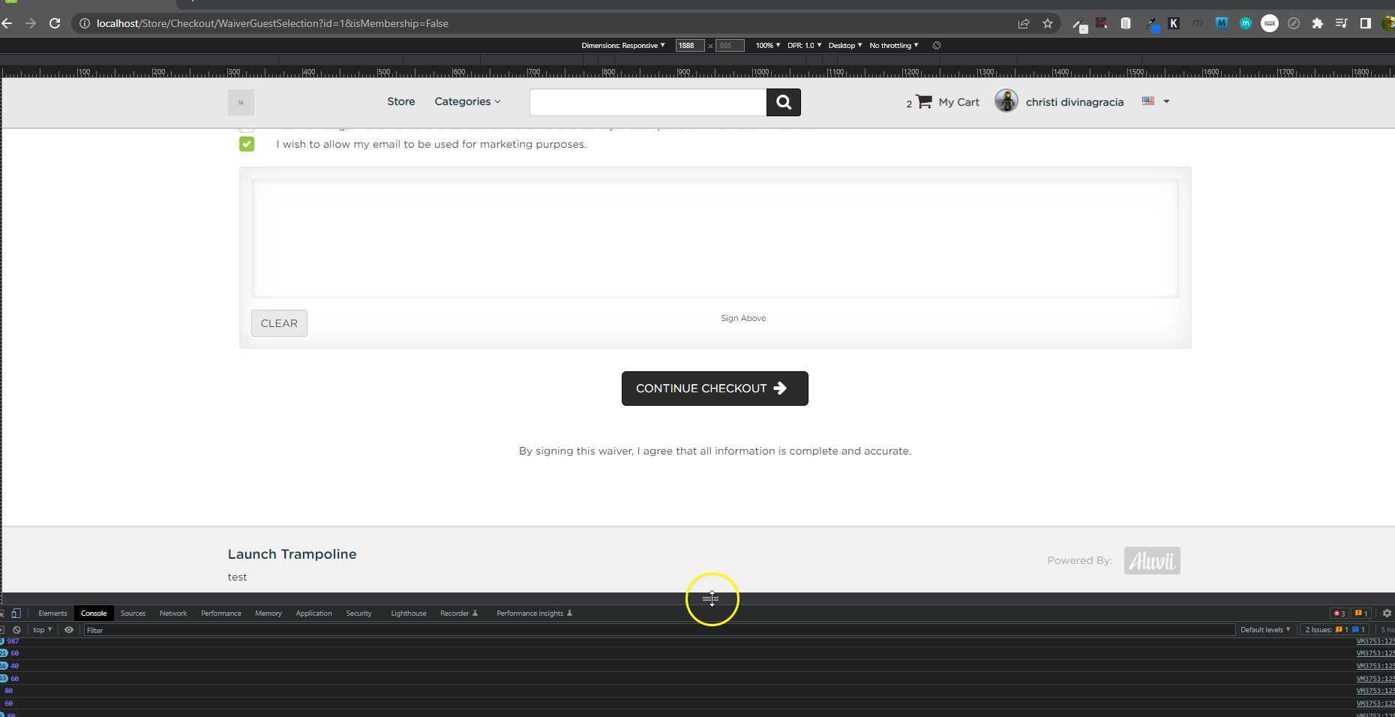Clear the console with the clear icon
Screen dimensions: 1395x717
coord(16,630)
